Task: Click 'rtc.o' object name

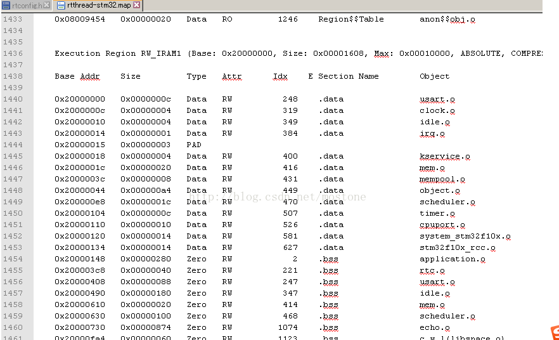Action: [x=432, y=270]
